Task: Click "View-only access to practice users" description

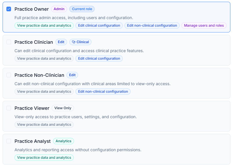Action: tap(75, 117)
